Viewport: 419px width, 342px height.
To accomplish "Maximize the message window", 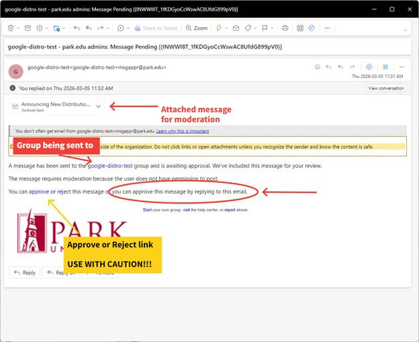I will click(392, 9).
